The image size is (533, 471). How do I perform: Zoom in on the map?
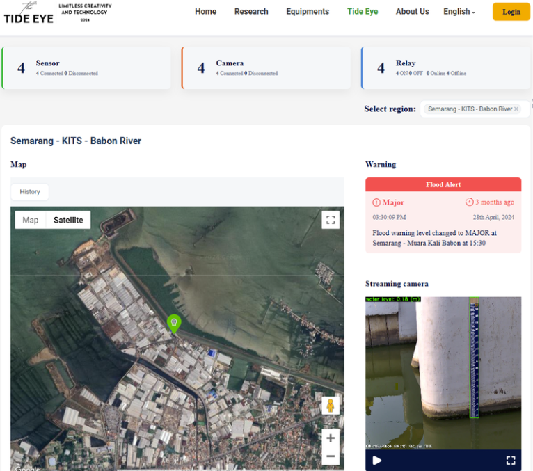coord(331,438)
